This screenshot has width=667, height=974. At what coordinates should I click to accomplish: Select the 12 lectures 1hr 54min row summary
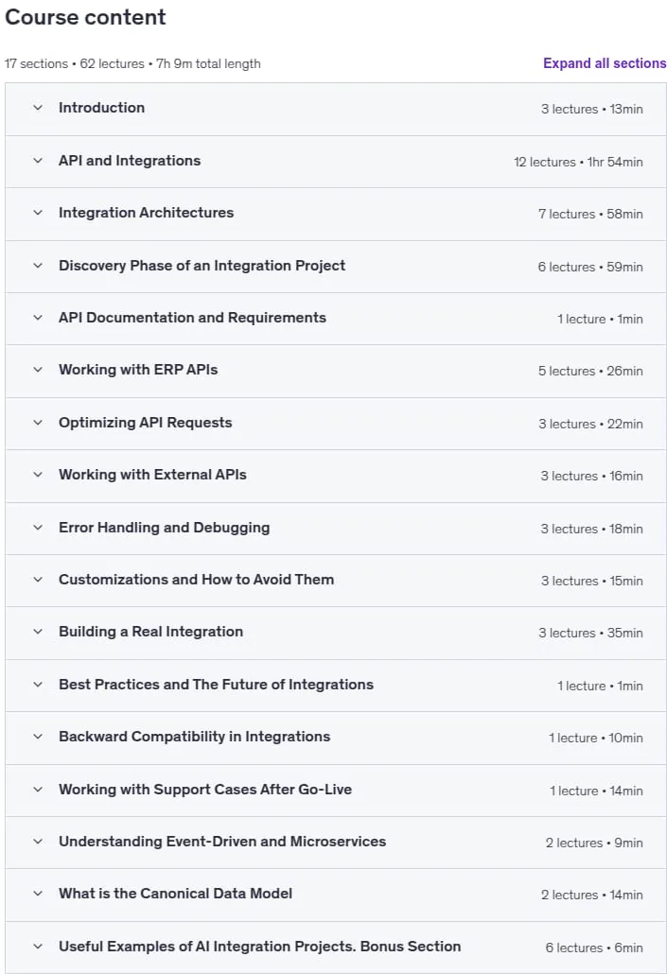click(x=578, y=162)
